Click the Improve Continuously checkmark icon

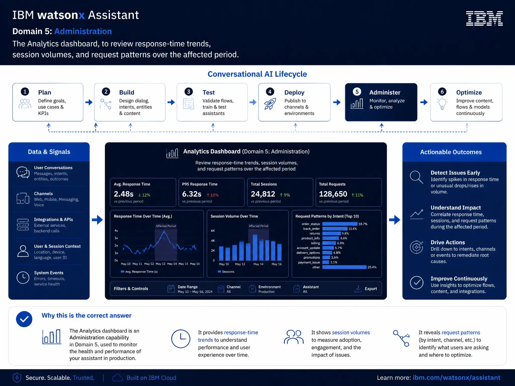417,282
